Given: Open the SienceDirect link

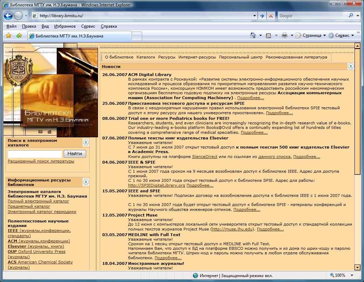Looking at the screenshot, I should pos(204,157).
